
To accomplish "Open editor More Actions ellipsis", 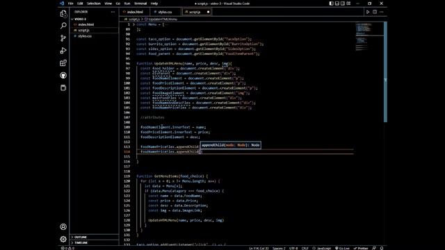I will coord(382,12).
